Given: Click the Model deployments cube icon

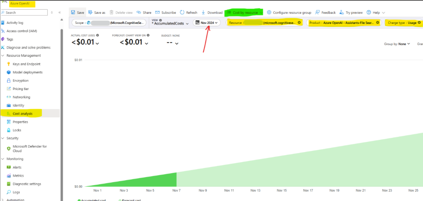Looking at the screenshot, I should click(9, 72).
